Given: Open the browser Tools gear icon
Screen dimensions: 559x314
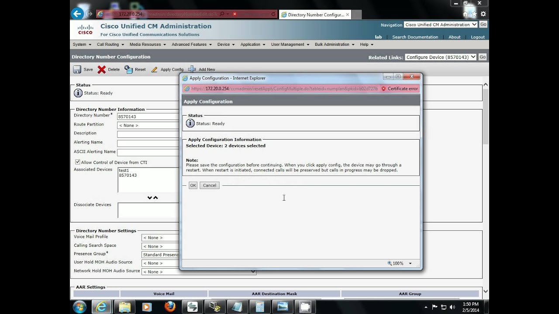Looking at the screenshot, I should (x=483, y=14).
